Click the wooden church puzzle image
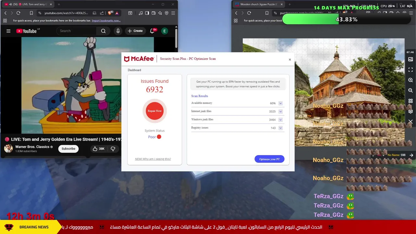The image size is (416, 234). [x=323, y=92]
